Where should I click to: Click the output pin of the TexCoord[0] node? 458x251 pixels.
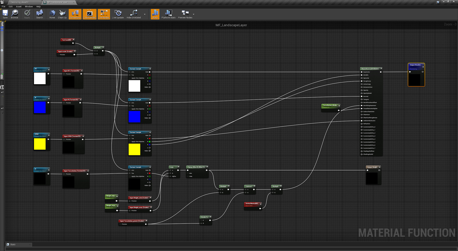73,43
